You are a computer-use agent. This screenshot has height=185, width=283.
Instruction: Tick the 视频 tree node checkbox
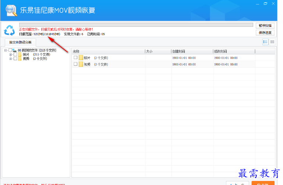click(x=15, y=59)
